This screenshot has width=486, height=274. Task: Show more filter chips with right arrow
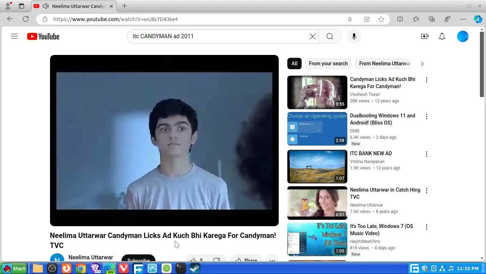tap(422, 64)
